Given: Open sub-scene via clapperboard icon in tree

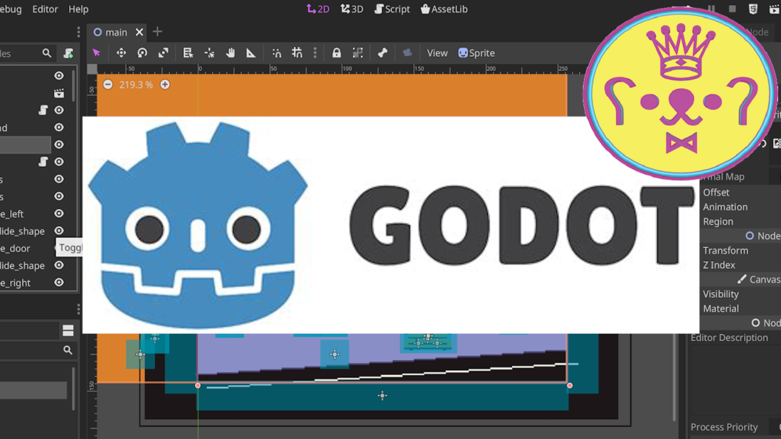Looking at the screenshot, I should (59, 93).
